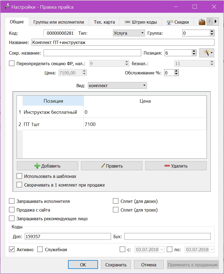Viewport: 224px width, 274px height.
Task: Increase the Позиция value with up arrow
Action: tap(194, 51)
